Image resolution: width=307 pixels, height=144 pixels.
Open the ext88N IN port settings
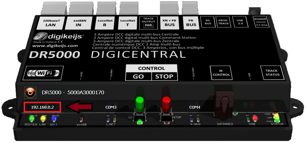pos(79,23)
